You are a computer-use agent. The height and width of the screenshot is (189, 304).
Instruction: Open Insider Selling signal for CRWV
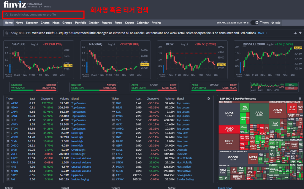click(185, 179)
